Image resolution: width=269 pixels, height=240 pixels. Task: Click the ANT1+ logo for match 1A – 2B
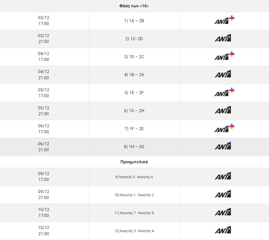tap(224, 21)
